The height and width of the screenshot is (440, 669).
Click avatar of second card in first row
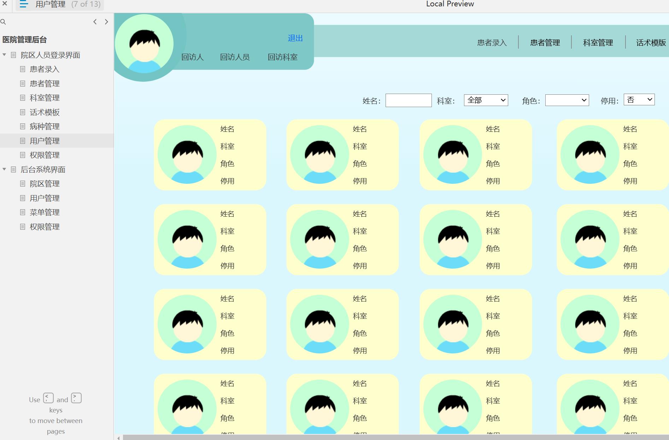pyautogui.click(x=320, y=154)
